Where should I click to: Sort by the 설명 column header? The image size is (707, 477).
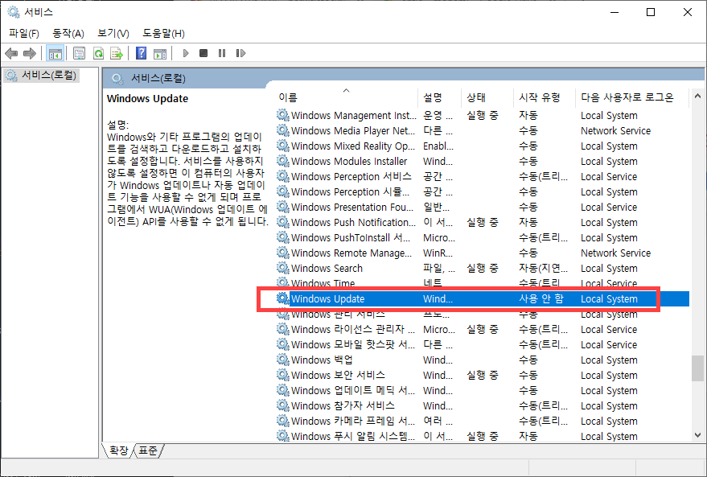click(x=439, y=97)
